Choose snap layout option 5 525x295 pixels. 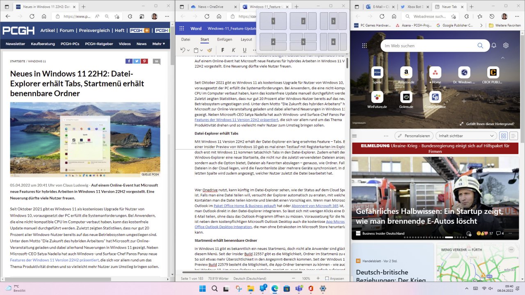[x=303, y=42]
